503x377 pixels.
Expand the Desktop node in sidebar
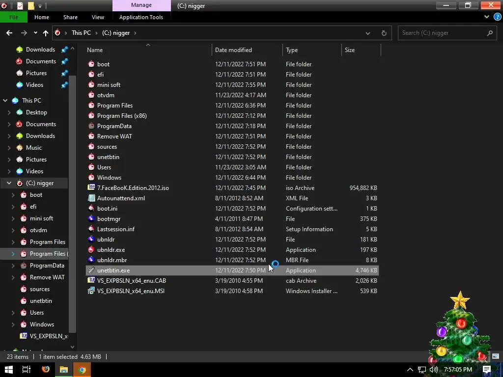click(9, 112)
